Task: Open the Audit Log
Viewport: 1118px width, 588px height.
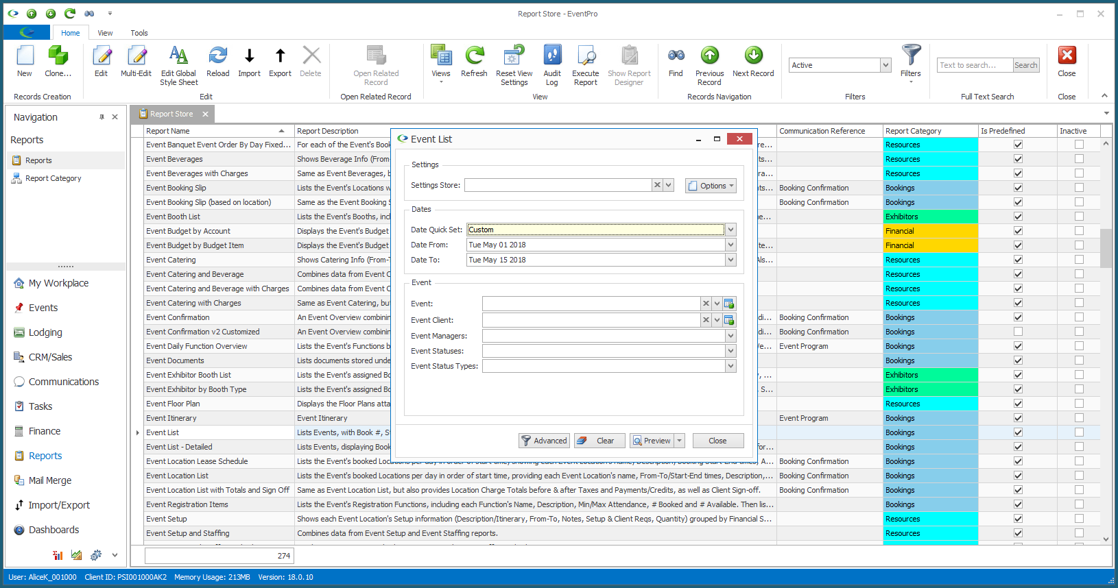Action: (x=552, y=65)
